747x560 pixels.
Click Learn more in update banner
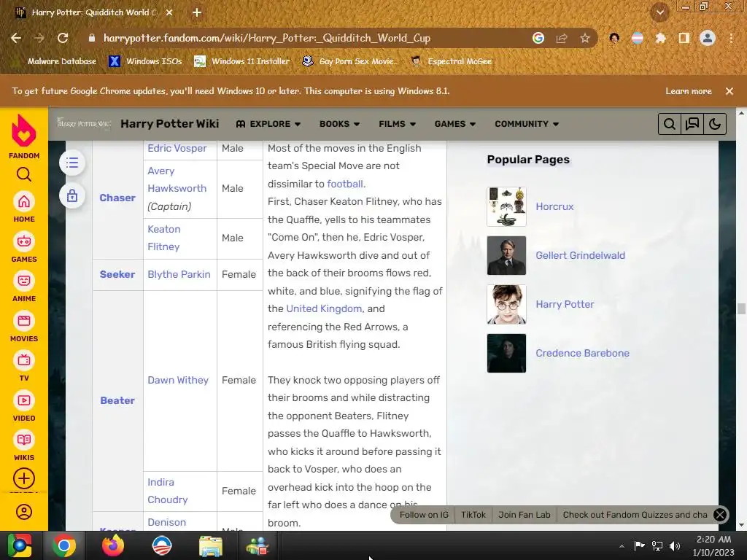(689, 91)
